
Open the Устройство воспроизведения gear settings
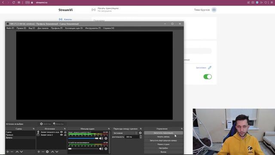coord(106,149)
